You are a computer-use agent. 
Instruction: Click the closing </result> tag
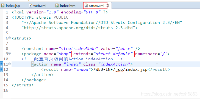(x=159, y=69)
